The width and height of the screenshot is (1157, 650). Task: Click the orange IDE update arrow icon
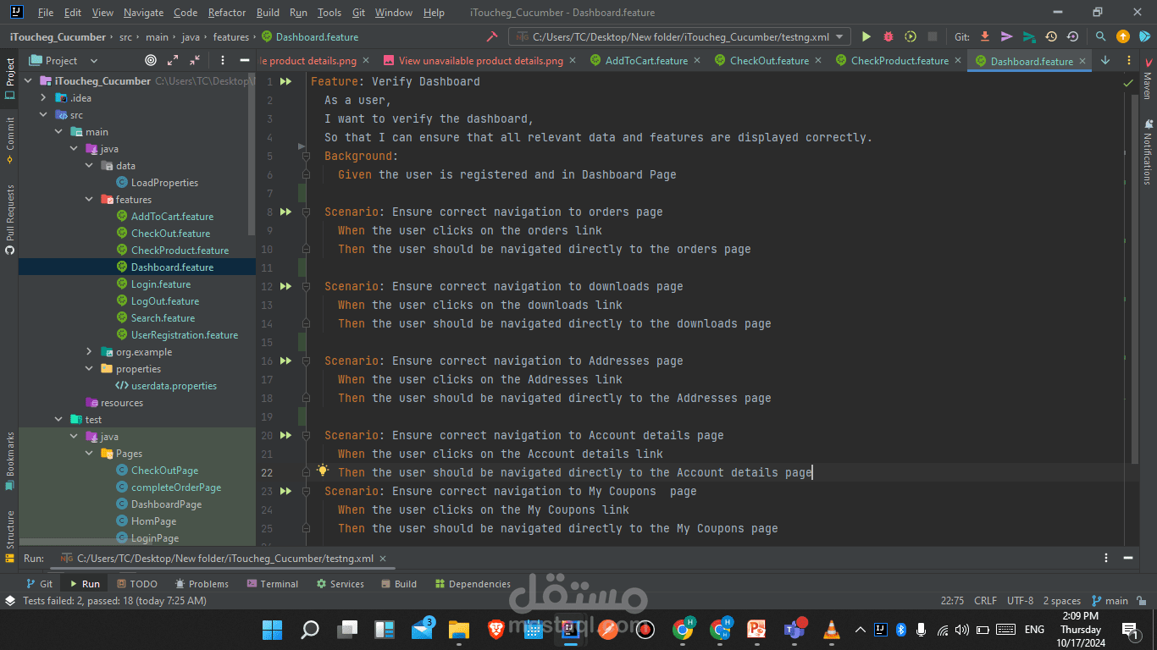tap(1123, 37)
